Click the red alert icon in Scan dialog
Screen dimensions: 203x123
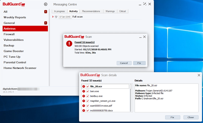point(69,44)
